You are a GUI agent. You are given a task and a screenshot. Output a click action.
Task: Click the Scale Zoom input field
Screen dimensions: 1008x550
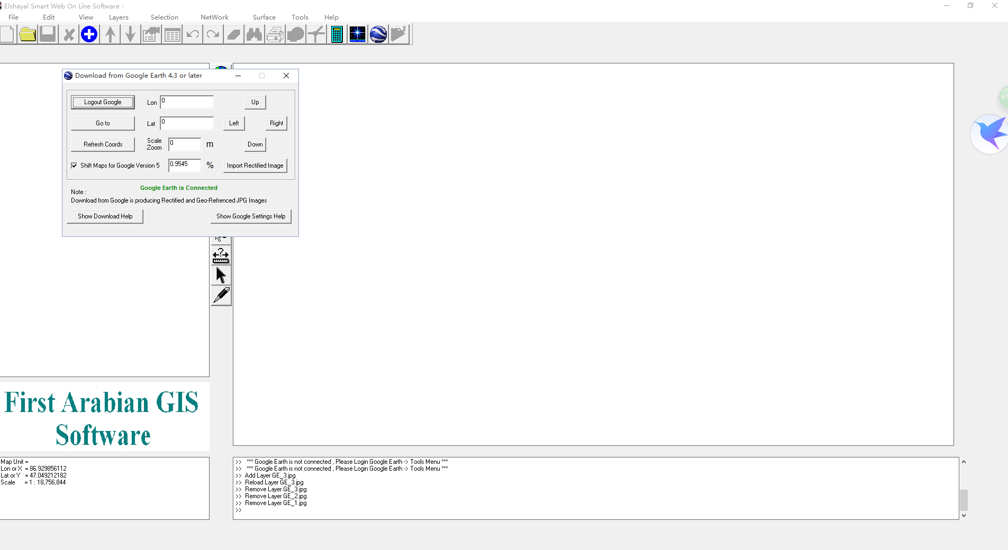pos(185,144)
